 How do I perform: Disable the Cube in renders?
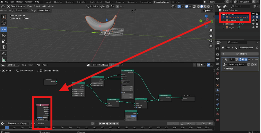pyautogui.click(x=257, y=24)
